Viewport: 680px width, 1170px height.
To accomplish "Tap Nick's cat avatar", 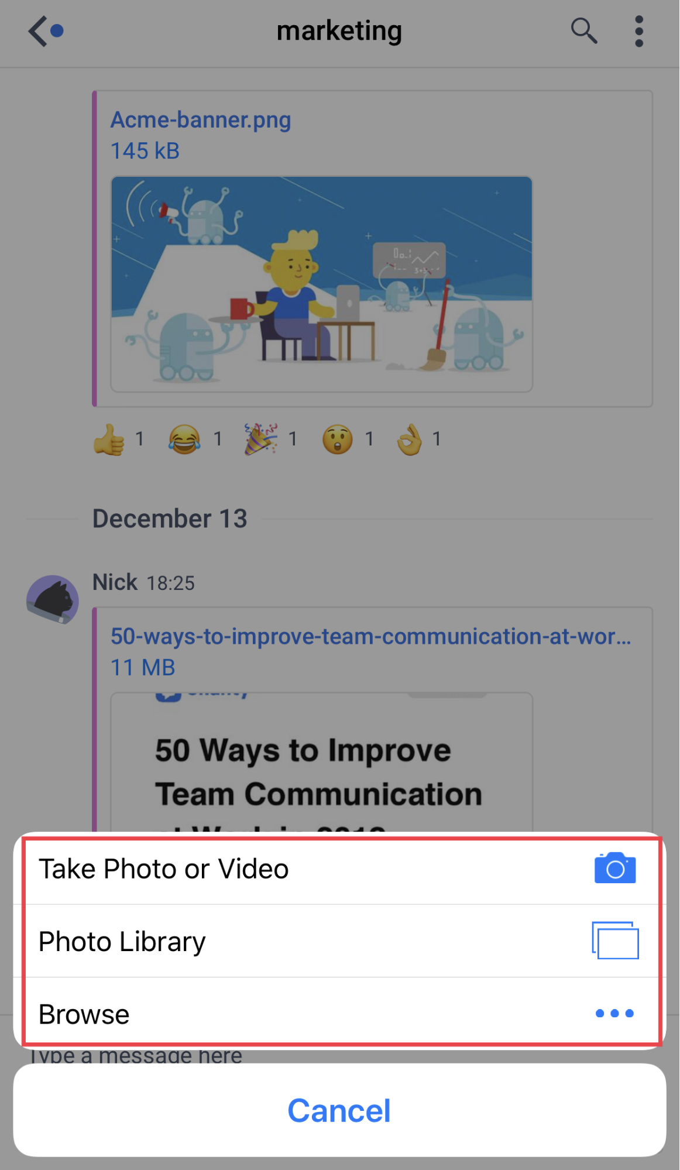I will [x=53, y=599].
